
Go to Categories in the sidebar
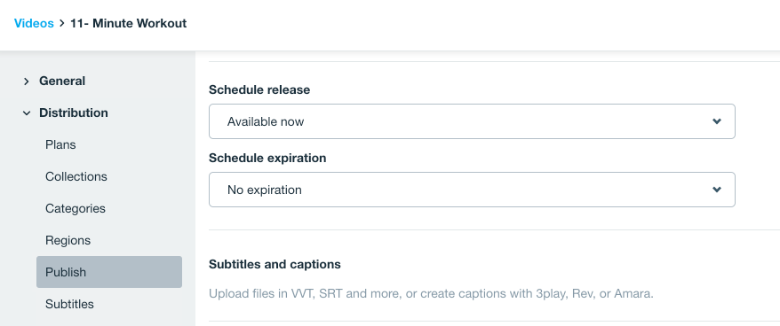pos(76,208)
